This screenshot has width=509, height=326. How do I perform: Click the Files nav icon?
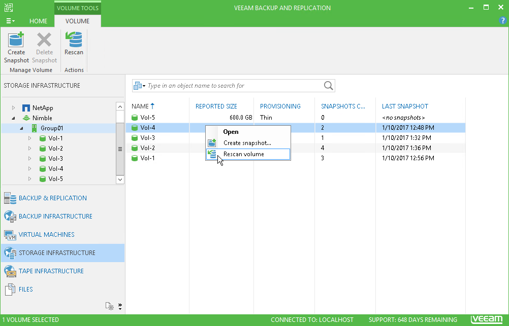[x=10, y=289]
